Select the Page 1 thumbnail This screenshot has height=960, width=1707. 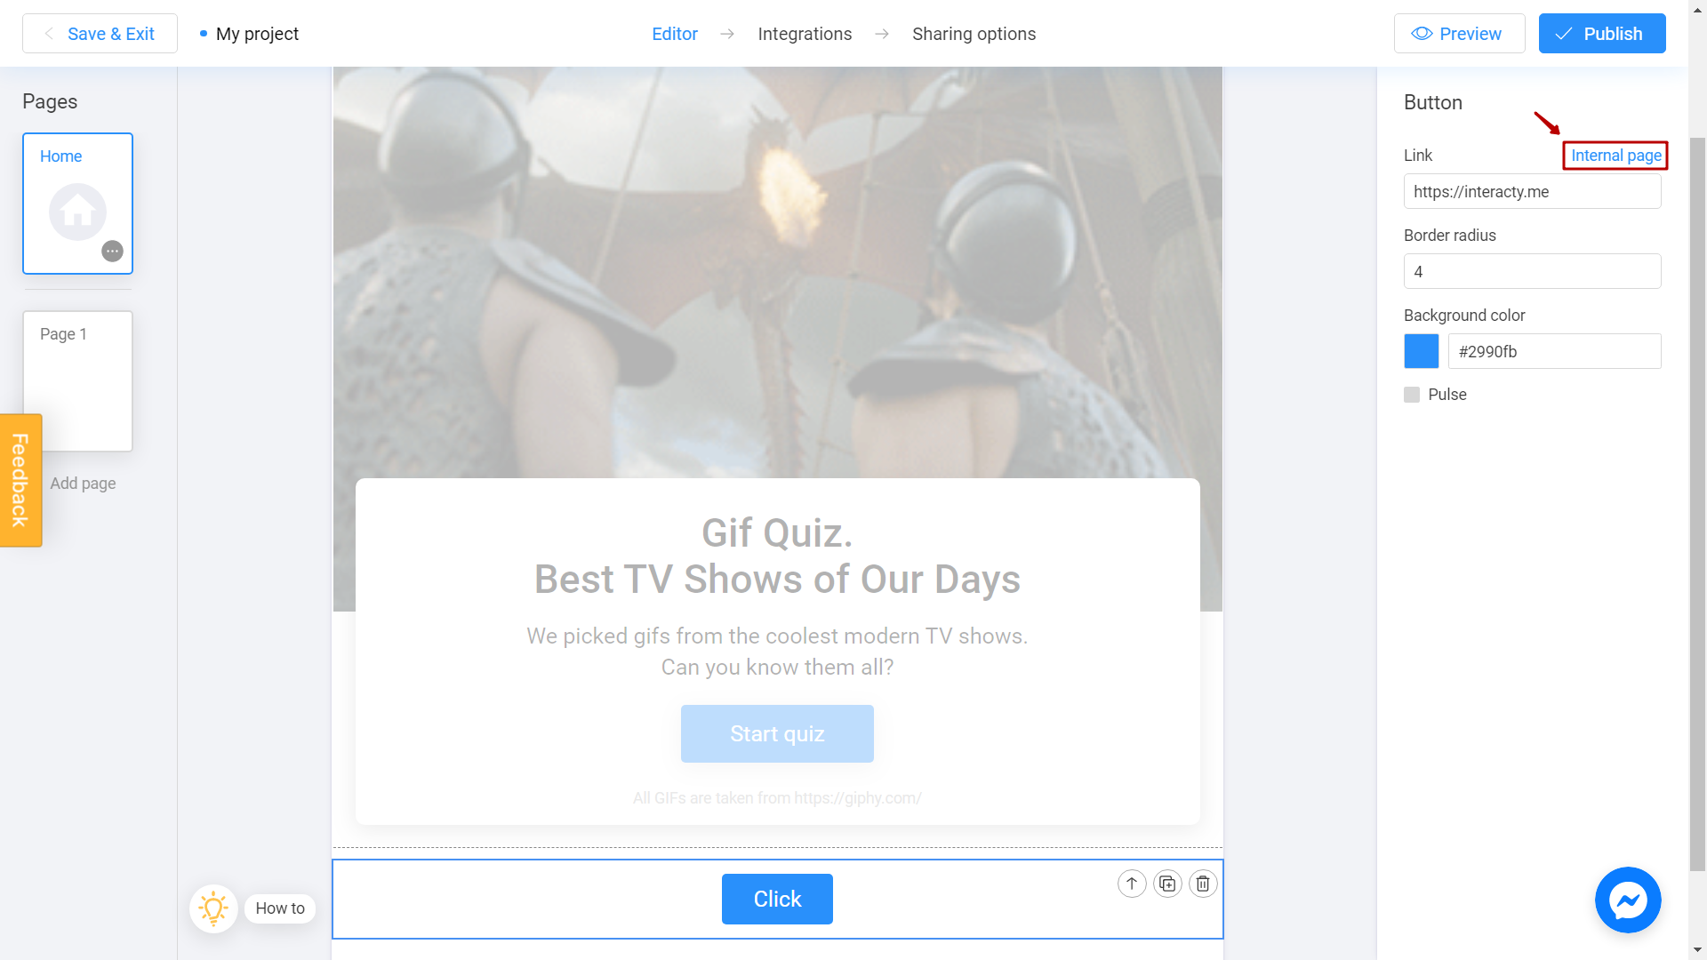click(77, 381)
